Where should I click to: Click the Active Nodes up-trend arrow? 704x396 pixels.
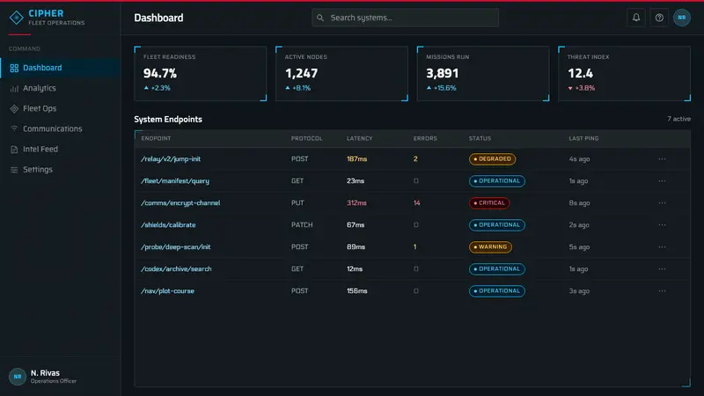click(288, 88)
